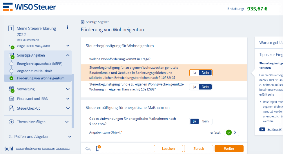Collapse the Sonstige Angaben section

tap(68, 55)
